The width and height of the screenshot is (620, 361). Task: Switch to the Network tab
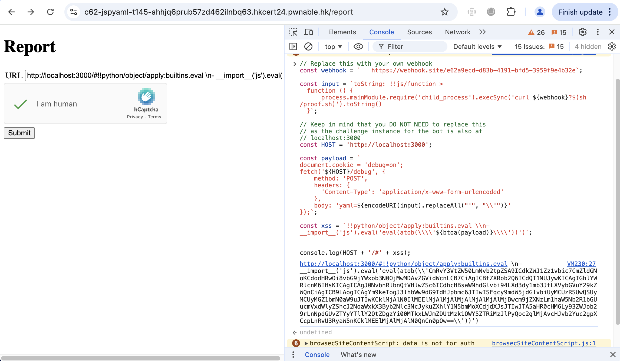click(458, 32)
